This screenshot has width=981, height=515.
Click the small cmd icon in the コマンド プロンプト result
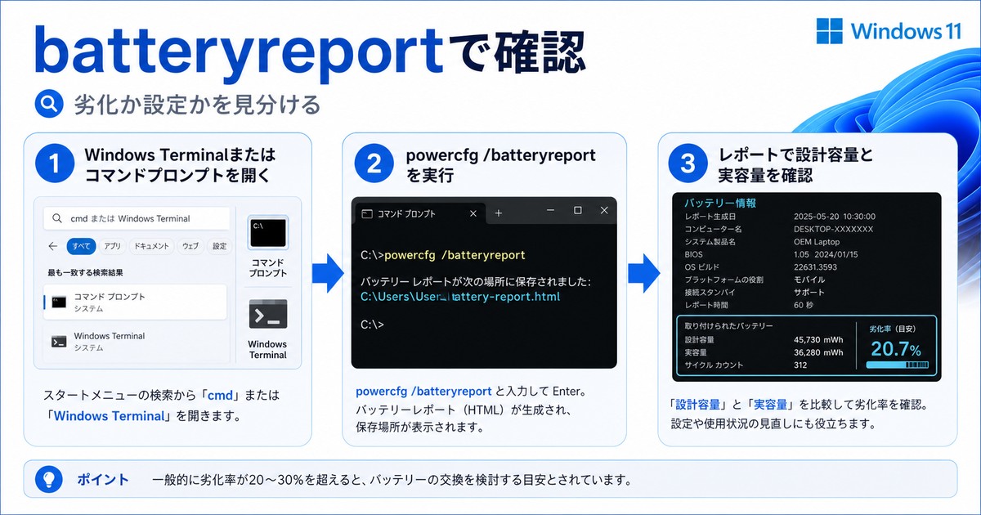tap(58, 302)
